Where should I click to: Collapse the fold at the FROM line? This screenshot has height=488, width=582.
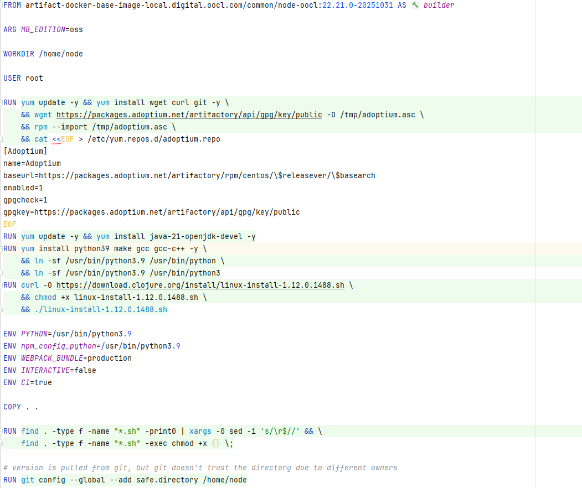2,5
